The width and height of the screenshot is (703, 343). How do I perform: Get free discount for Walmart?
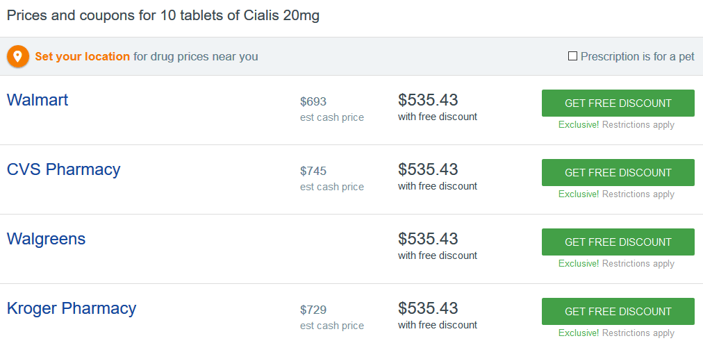[618, 103]
